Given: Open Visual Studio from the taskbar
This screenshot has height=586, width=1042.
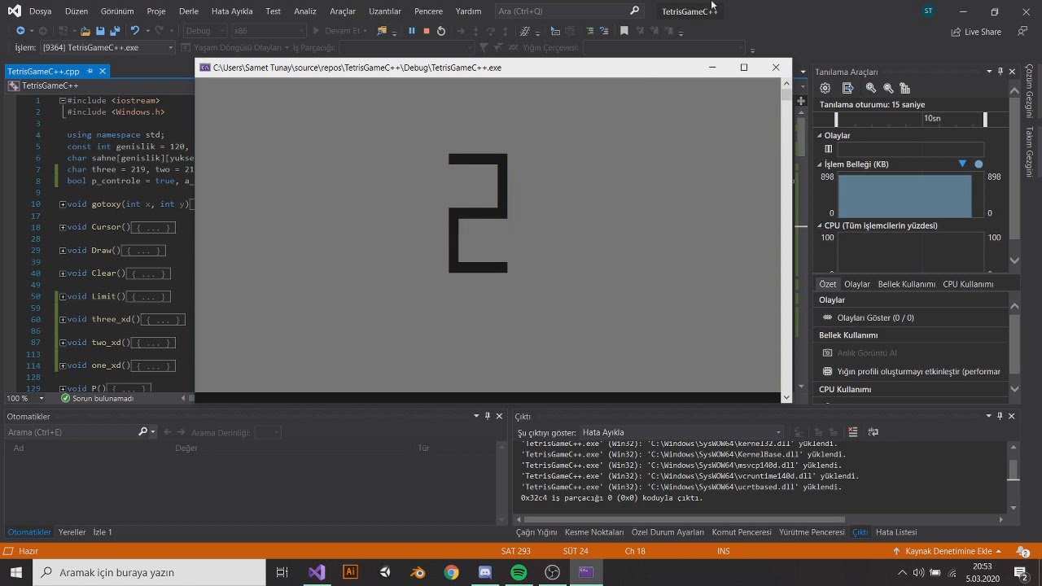Looking at the screenshot, I should click(317, 572).
